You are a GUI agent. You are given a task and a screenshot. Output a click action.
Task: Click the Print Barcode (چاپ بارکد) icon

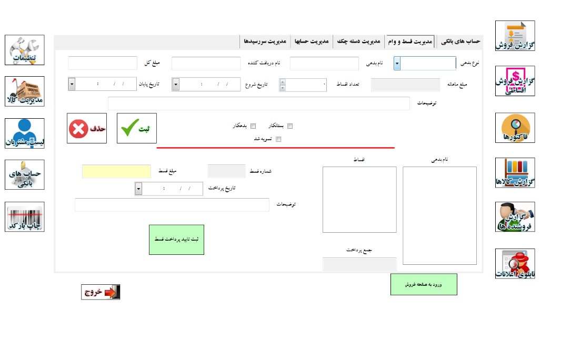click(25, 216)
